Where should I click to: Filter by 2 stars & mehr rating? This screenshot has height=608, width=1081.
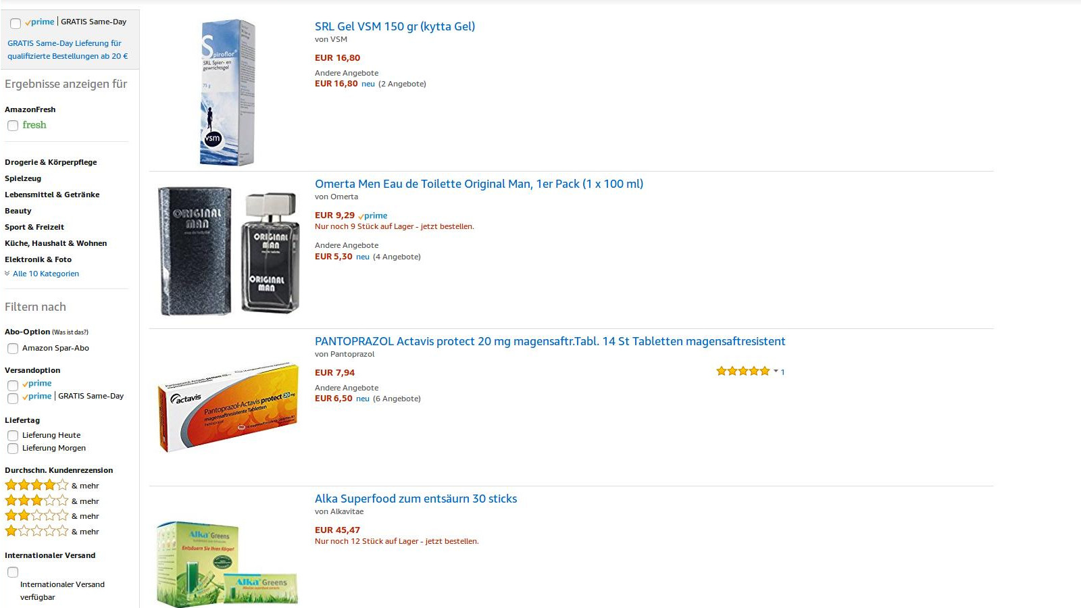pyautogui.click(x=37, y=515)
